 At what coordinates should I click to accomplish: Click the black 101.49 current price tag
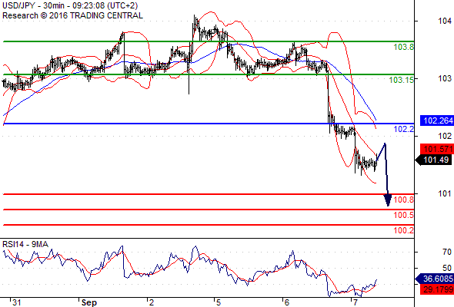pos(433,160)
